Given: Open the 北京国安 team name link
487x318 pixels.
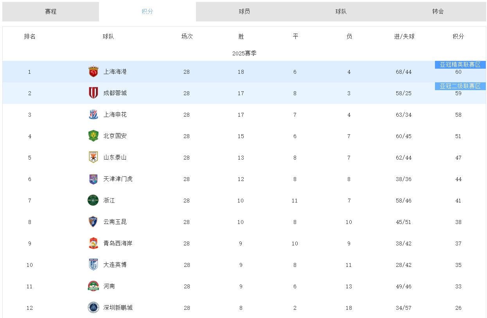Looking at the screenshot, I should [115, 136].
